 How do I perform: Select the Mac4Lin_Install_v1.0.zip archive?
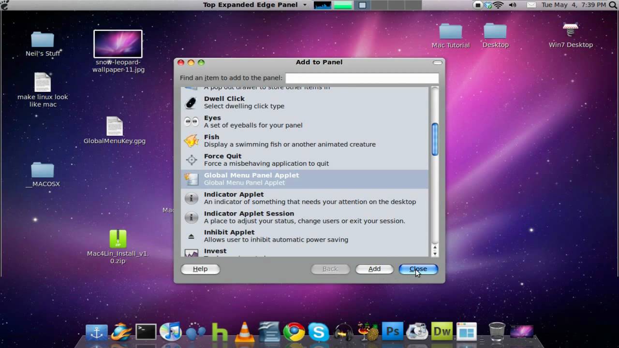pyautogui.click(x=118, y=239)
